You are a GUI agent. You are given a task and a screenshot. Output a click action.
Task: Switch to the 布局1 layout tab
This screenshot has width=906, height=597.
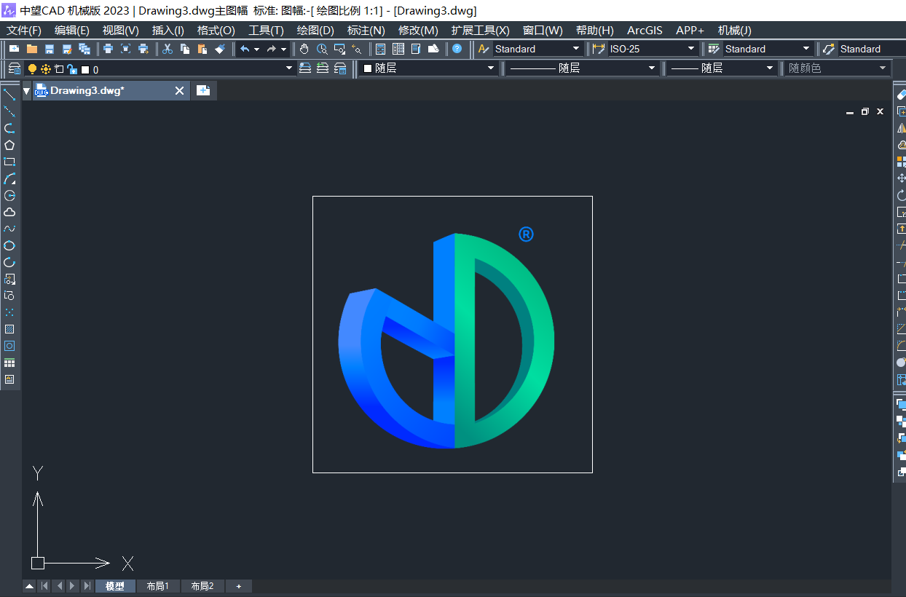tap(157, 586)
